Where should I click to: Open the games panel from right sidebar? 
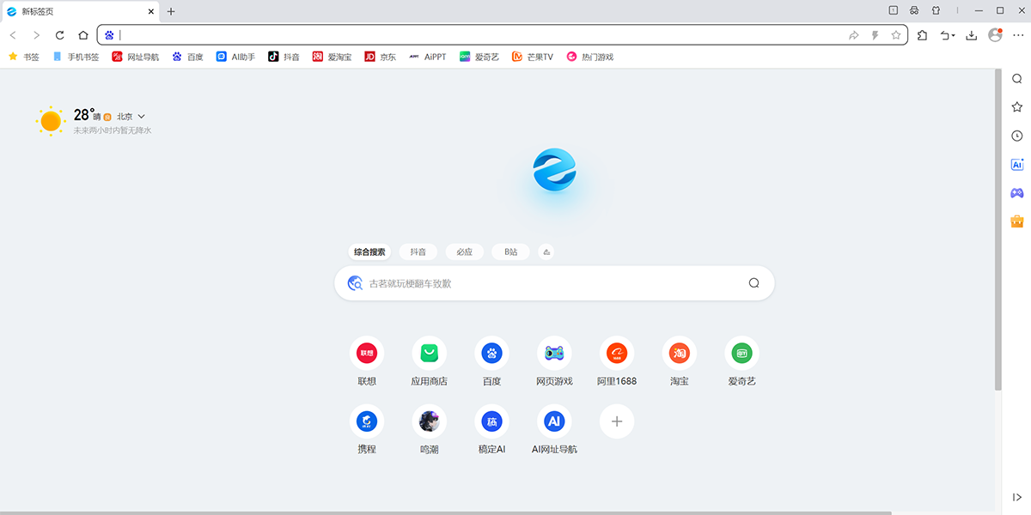pos(1016,192)
